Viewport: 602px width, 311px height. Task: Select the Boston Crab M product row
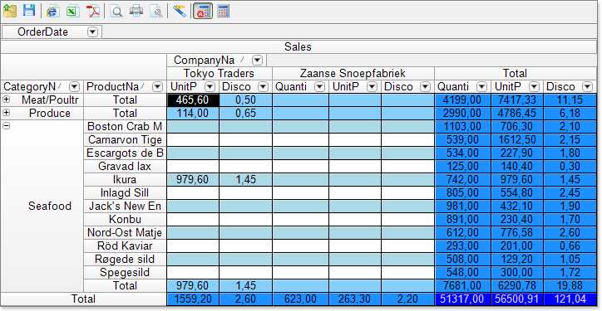[x=125, y=126]
